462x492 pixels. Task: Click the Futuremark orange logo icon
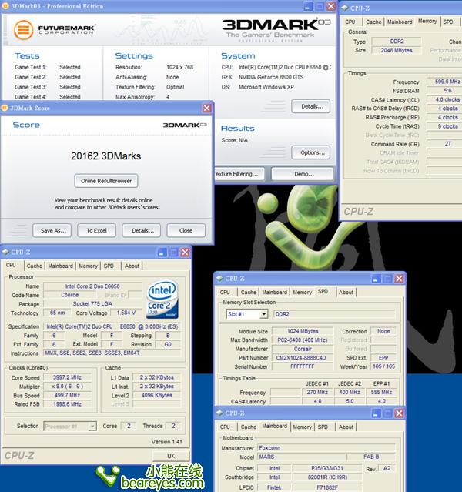pyautogui.click(x=24, y=30)
